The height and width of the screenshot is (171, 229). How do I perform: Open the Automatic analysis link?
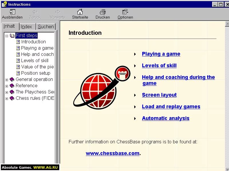point(166,118)
